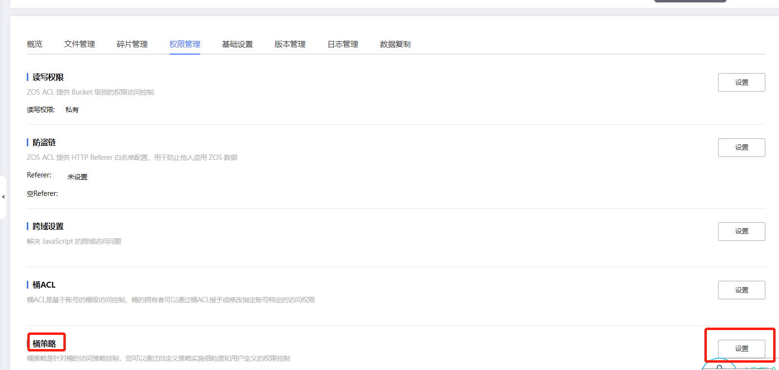The height and width of the screenshot is (370, 779).
Task: Open the 数据复制 tab
Action: 395,44
